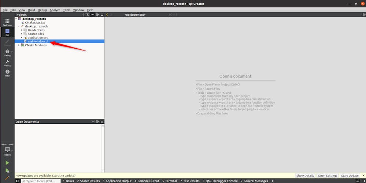The height and width of the screenshot is (183, 366).
Task: Run the project with green play button
Action: pyautogui.click(x=7, y=163)
